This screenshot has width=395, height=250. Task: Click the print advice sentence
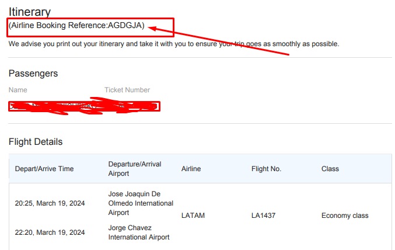coord(174,44)
